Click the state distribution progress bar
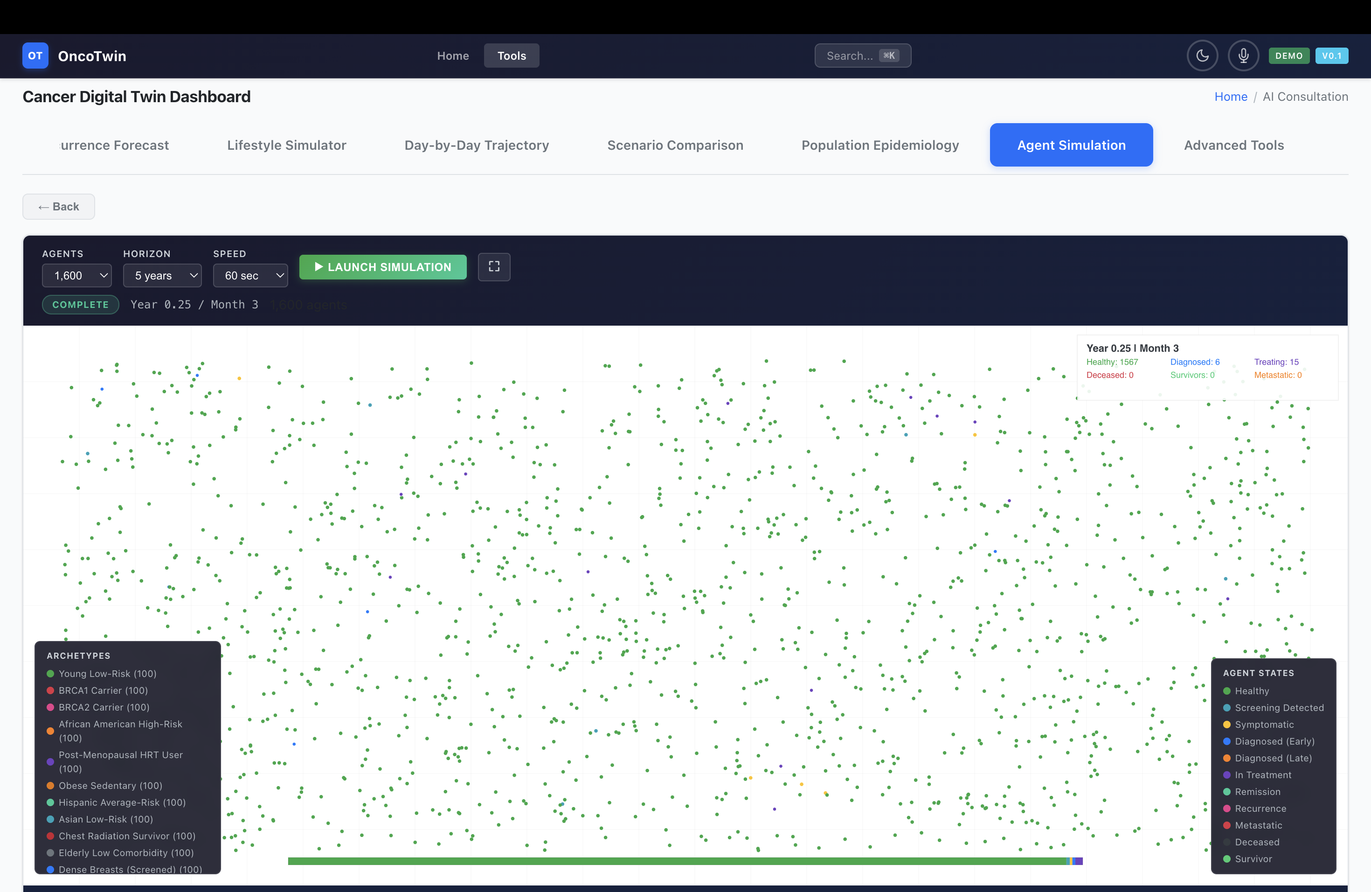This screenshot has width=1371, height=892. (x=685, y=861)
